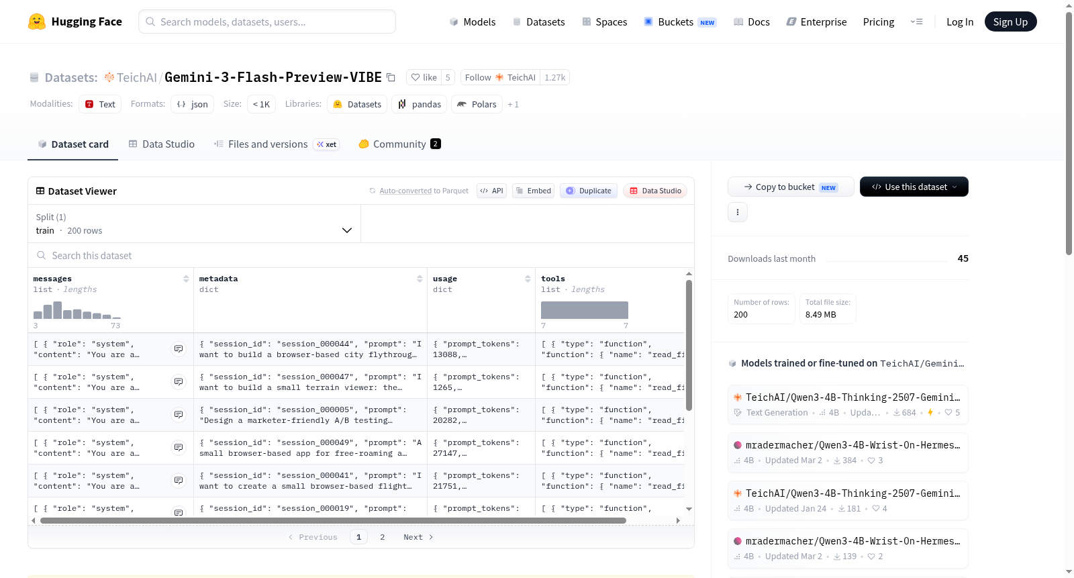Viewport: 1074px width, 578px height.
Task: Click Copy to bucket button
Action: (x=791, y=187)
